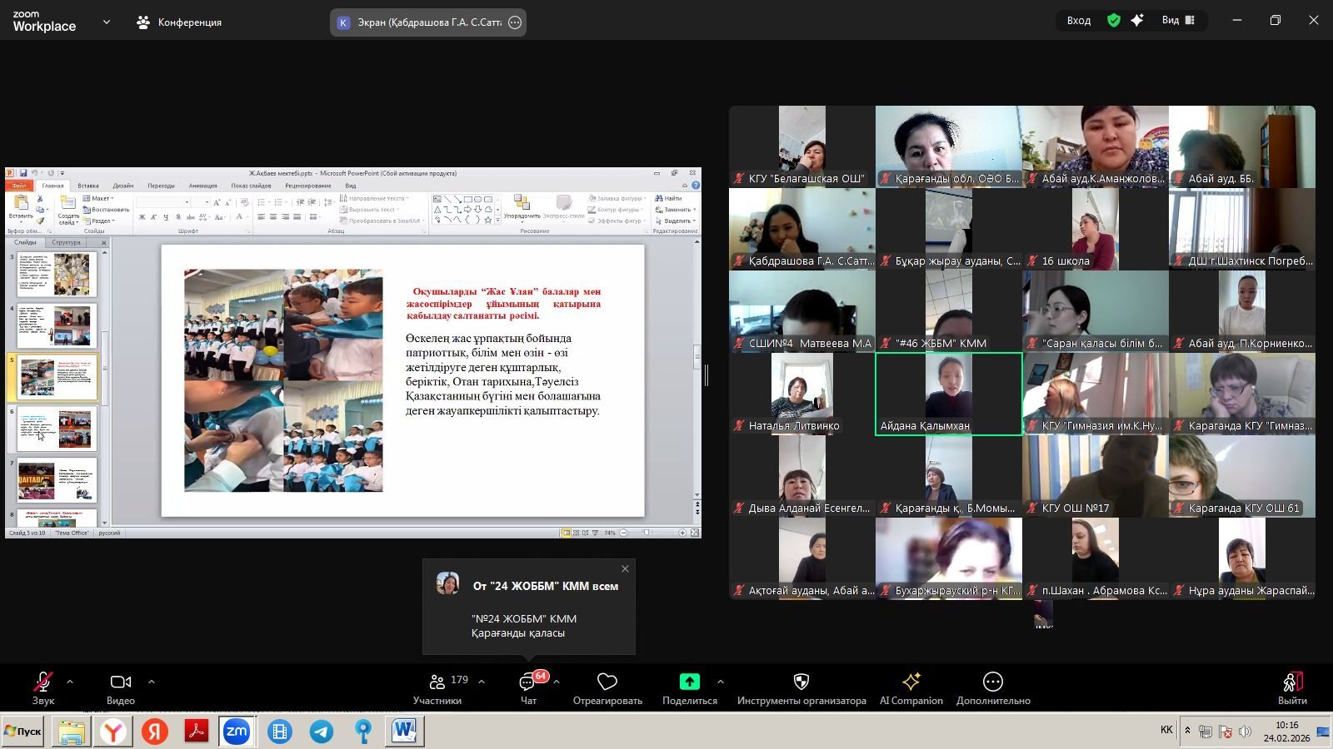Click the Sign in button
Screen dimensions: 1333x749
click(x=1078, y=21)
